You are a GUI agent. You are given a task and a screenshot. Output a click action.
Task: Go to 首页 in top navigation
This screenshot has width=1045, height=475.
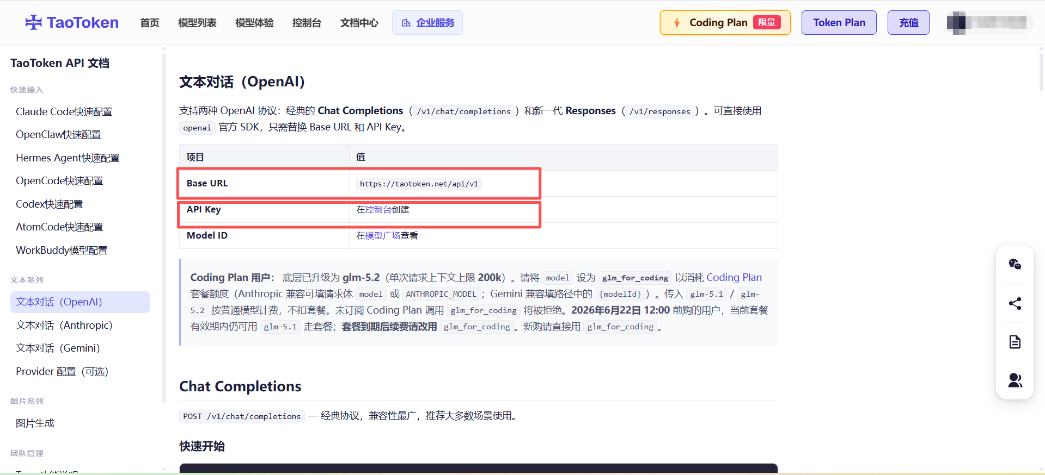[x=150, y=23]
